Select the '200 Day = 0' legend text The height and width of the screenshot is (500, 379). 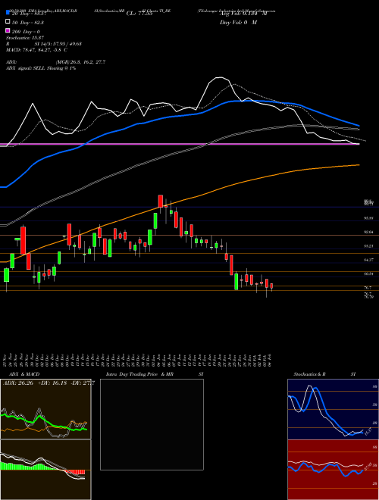(x=27, y=32)
